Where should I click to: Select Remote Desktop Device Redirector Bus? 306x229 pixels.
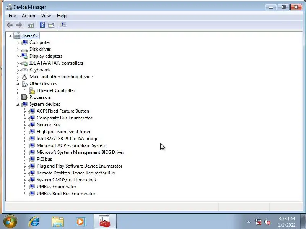(76, 173)
